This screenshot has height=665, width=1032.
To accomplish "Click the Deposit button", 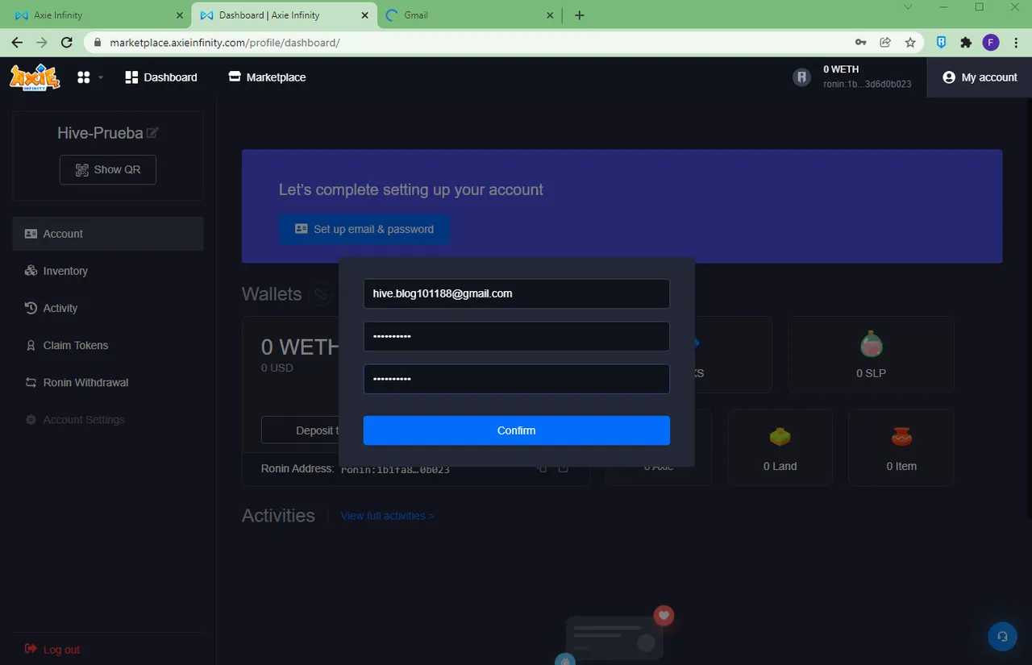I will [301, 430].
